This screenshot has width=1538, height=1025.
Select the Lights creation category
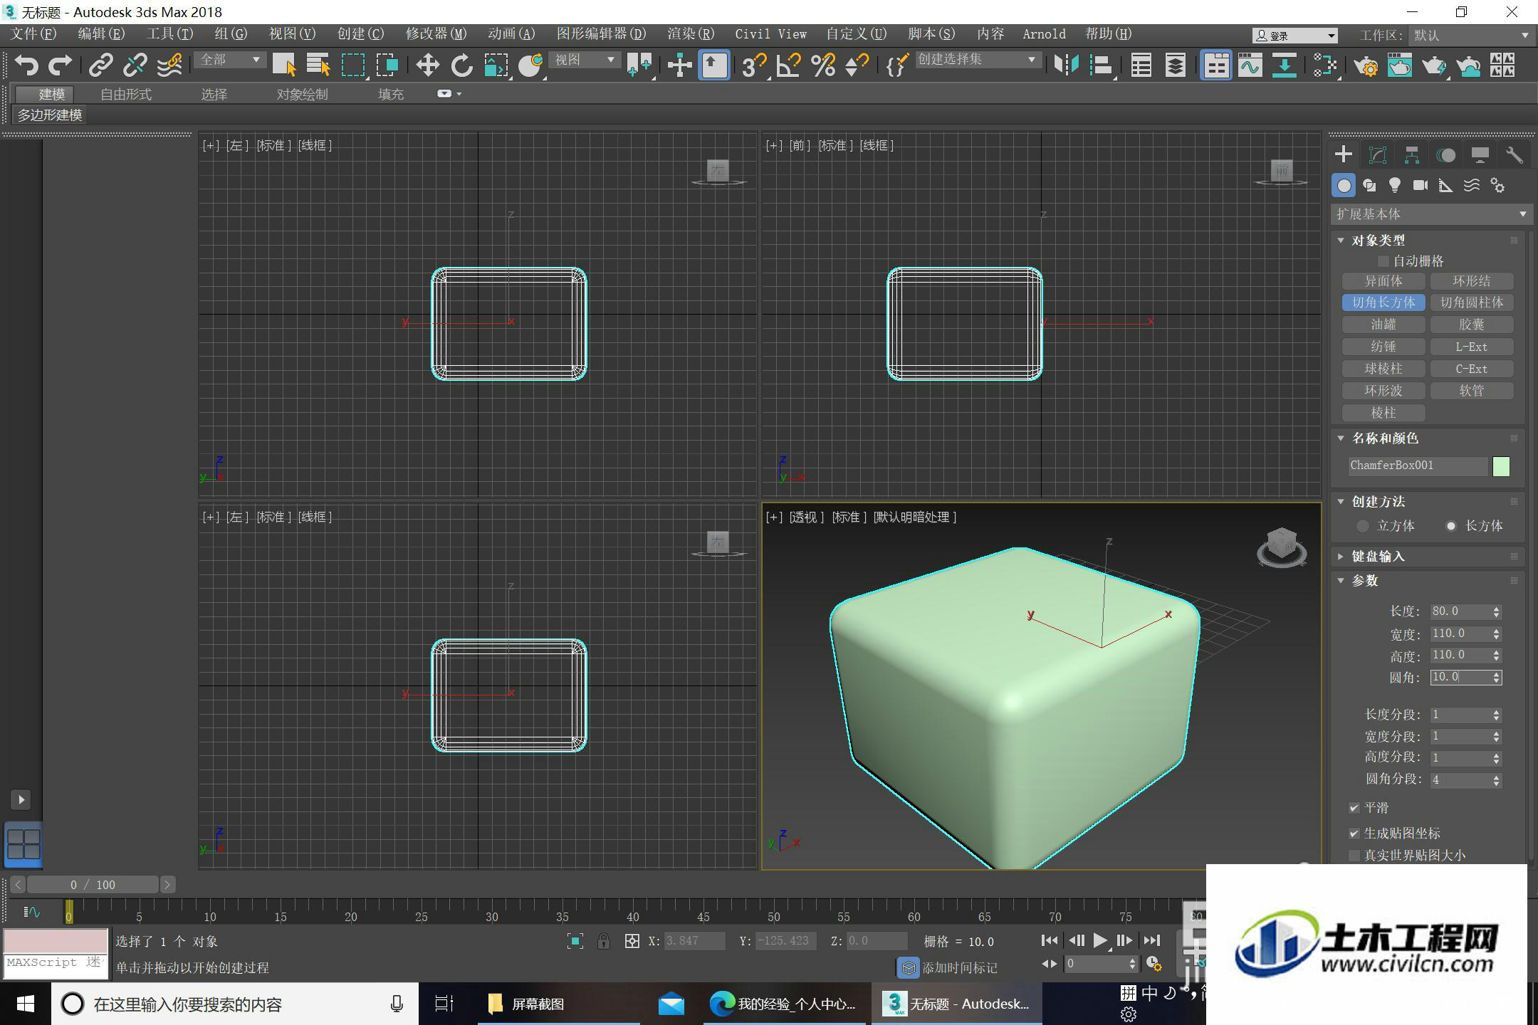point(1395,186)
